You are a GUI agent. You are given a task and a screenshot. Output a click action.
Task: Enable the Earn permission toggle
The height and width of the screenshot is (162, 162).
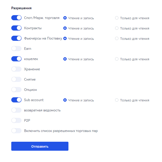(16, 49)
